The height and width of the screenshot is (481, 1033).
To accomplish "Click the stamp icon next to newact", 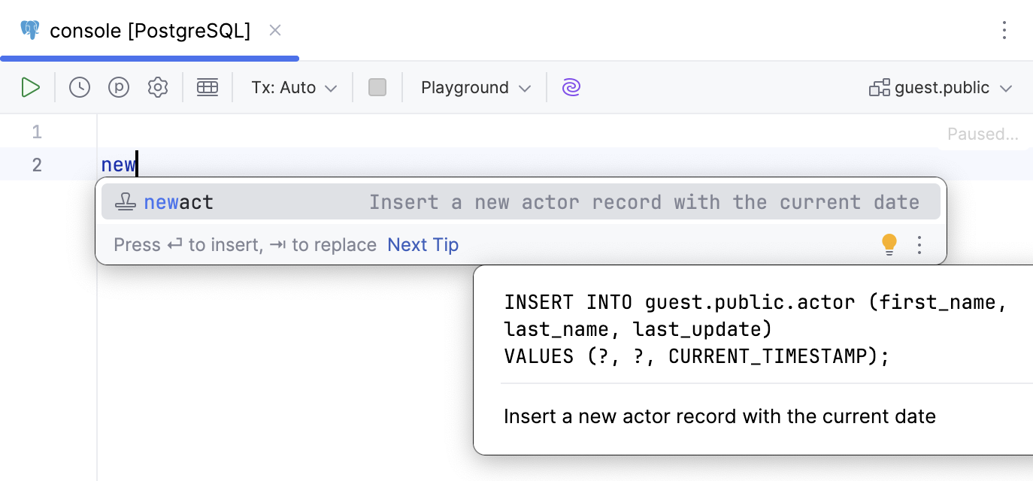I will [126, 201].
